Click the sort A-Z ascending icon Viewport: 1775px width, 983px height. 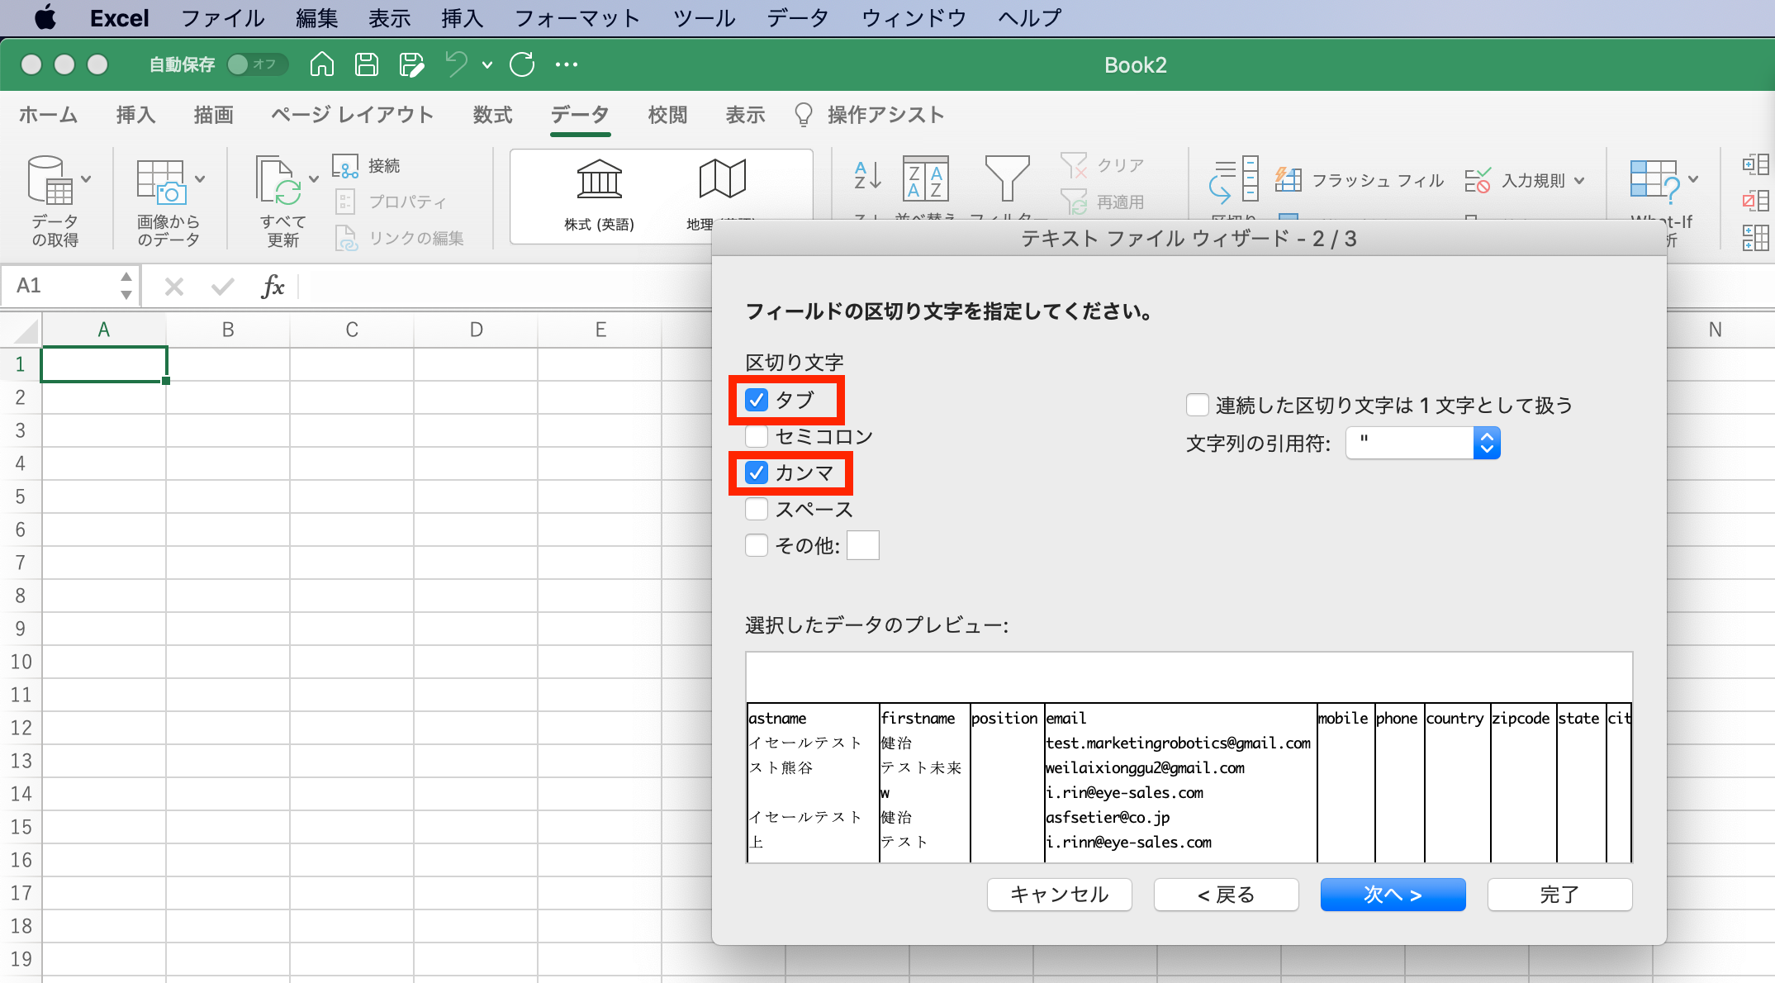(x=867, y=176)
